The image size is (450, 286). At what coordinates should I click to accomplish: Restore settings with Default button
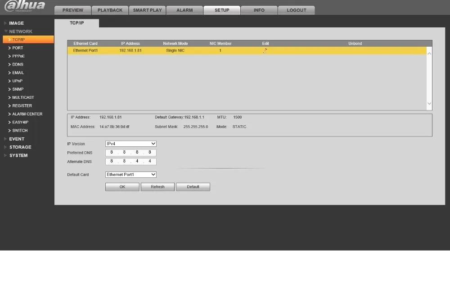[x=193, y=187]
